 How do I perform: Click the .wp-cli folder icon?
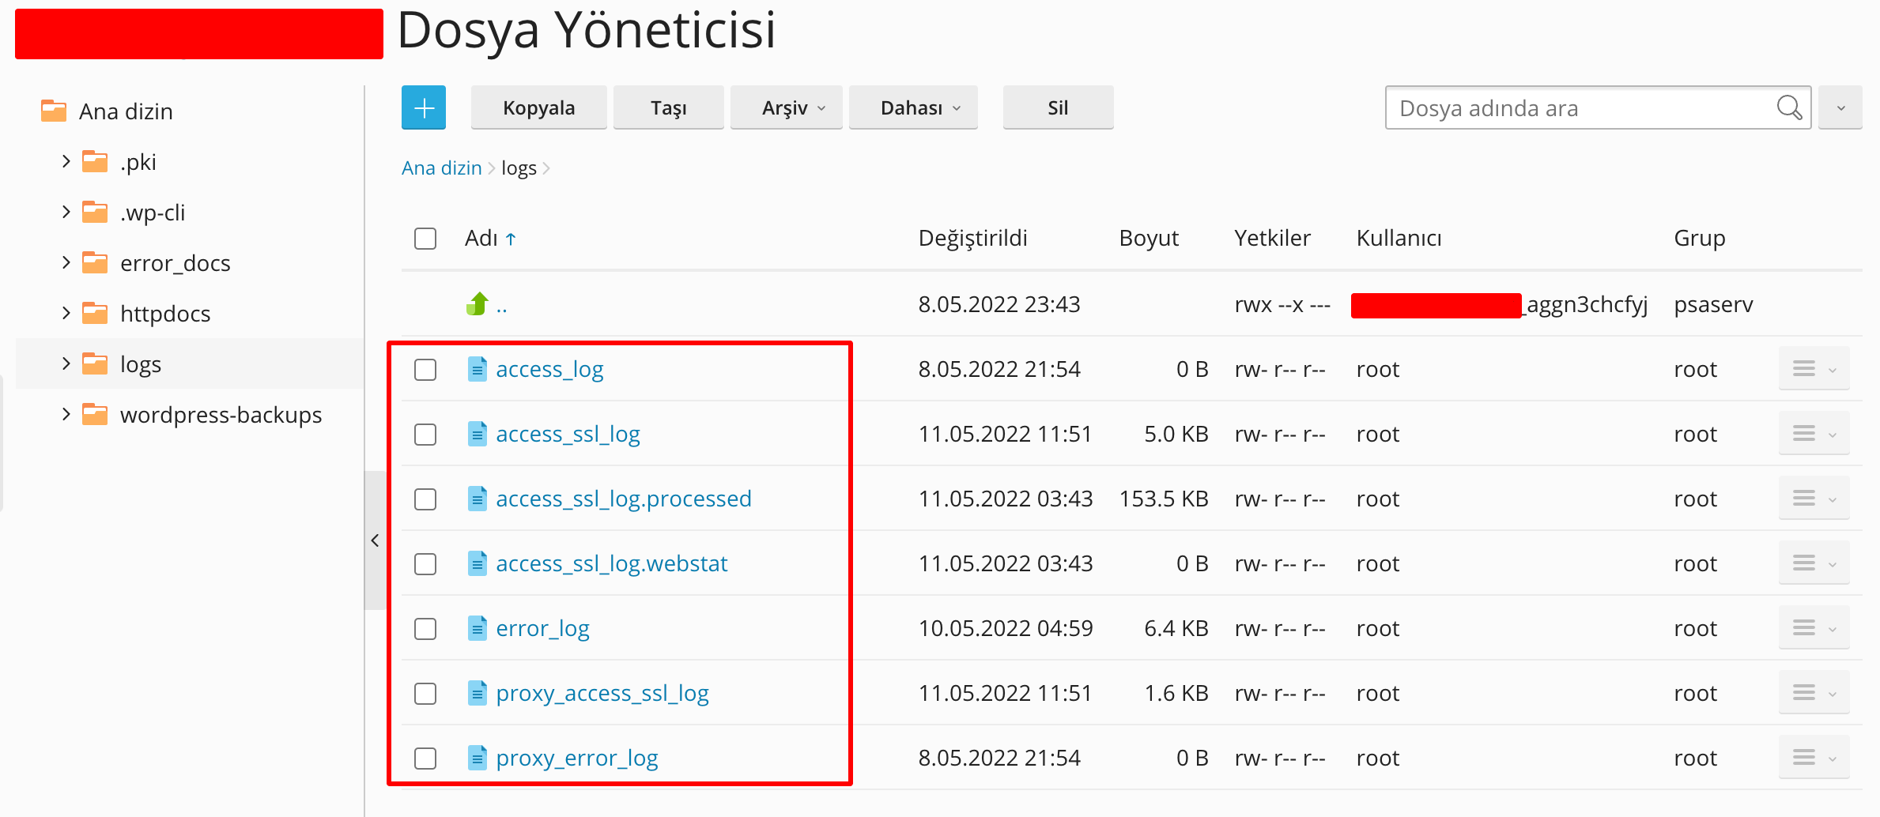[x=95, y=212]
